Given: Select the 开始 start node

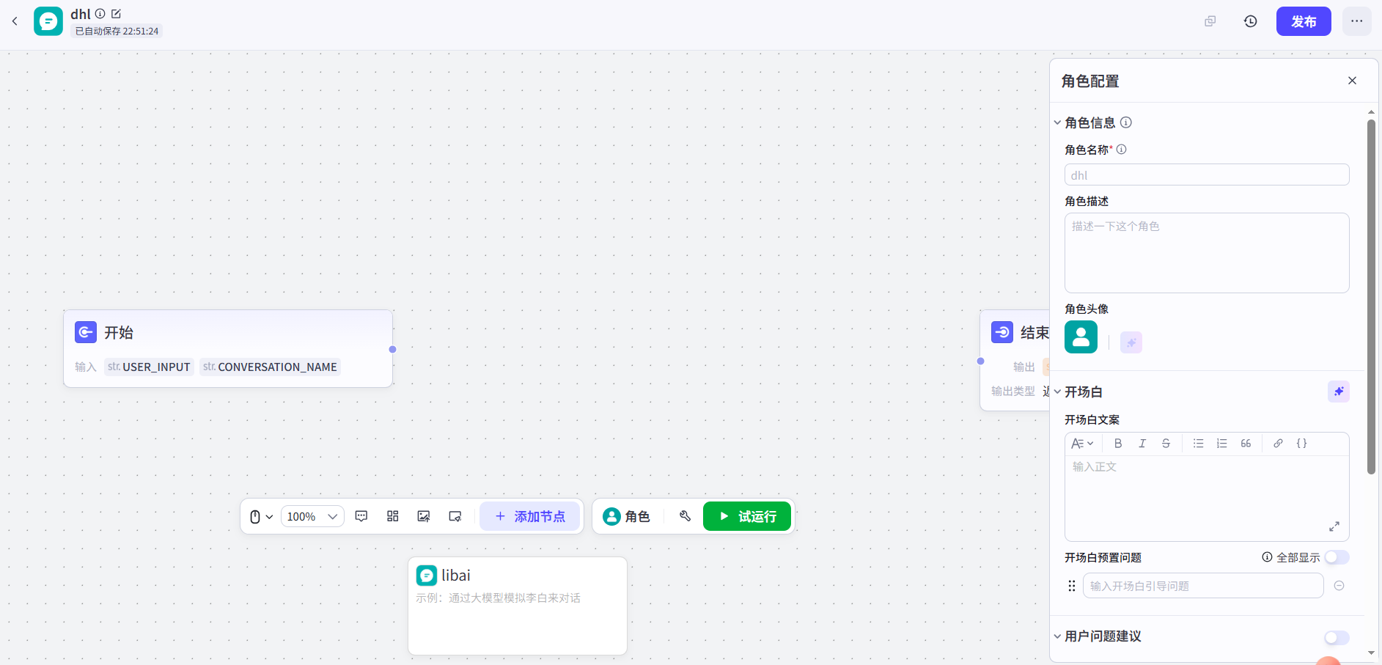Looking at the screenshot, I should click(228, 348).
